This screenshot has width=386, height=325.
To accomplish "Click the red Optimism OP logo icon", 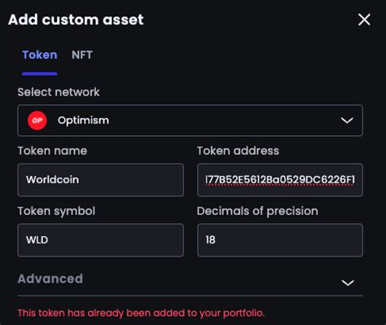I will (x=37, y=121).
